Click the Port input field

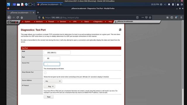[x=52, y=58]
